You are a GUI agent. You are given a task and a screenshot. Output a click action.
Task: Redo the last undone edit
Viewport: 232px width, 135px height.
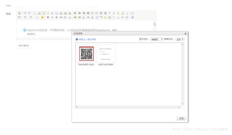(29, 13)
